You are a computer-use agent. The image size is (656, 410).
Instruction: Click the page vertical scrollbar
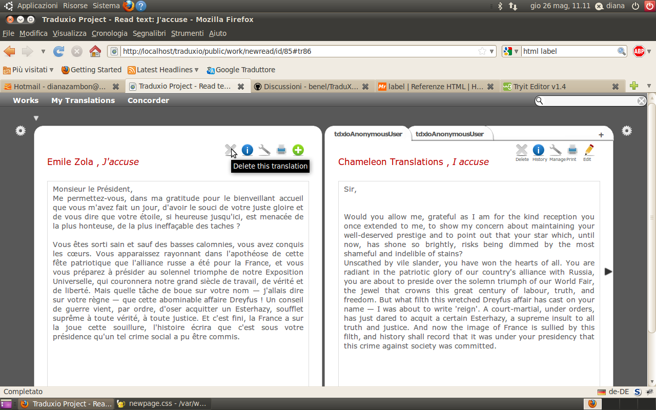[x=652, y=218]
